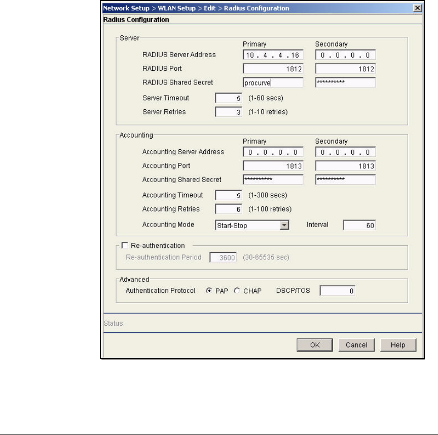Click the DSCP/TOS value field
The height and width of the screenshot is (435, 438).
pyautogui.click(x=338, y=291)
